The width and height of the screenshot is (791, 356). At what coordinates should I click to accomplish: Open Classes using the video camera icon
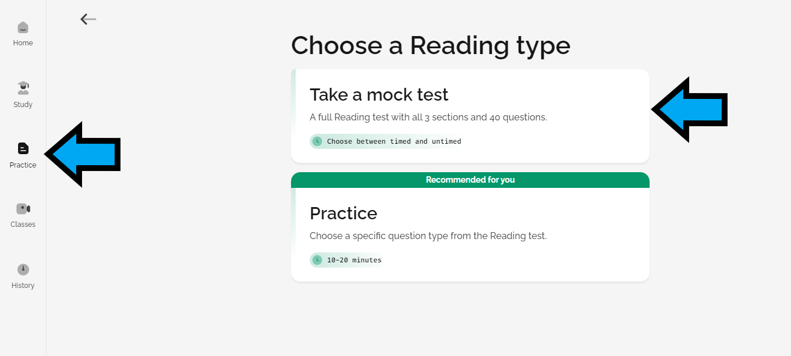[x=23, y=208]
